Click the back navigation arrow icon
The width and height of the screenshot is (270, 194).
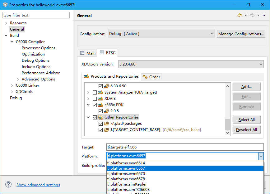point(240,15)
